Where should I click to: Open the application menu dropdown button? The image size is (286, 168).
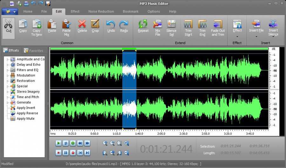[10, 12]
